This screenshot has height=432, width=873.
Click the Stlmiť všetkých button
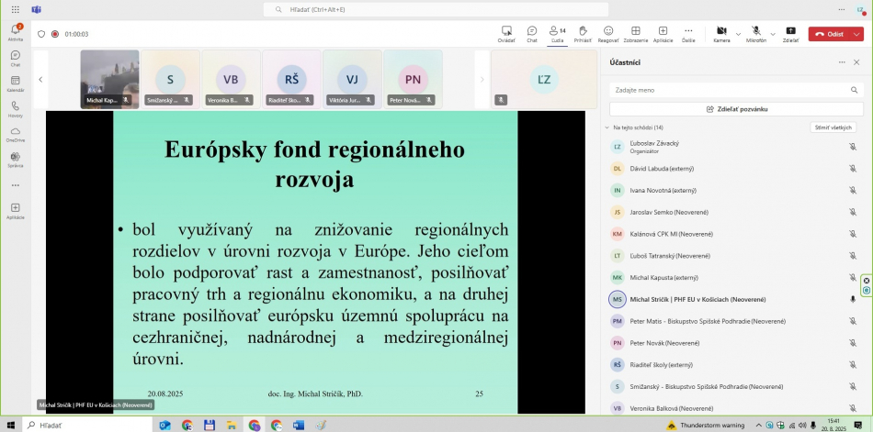(x=833, y=127)
